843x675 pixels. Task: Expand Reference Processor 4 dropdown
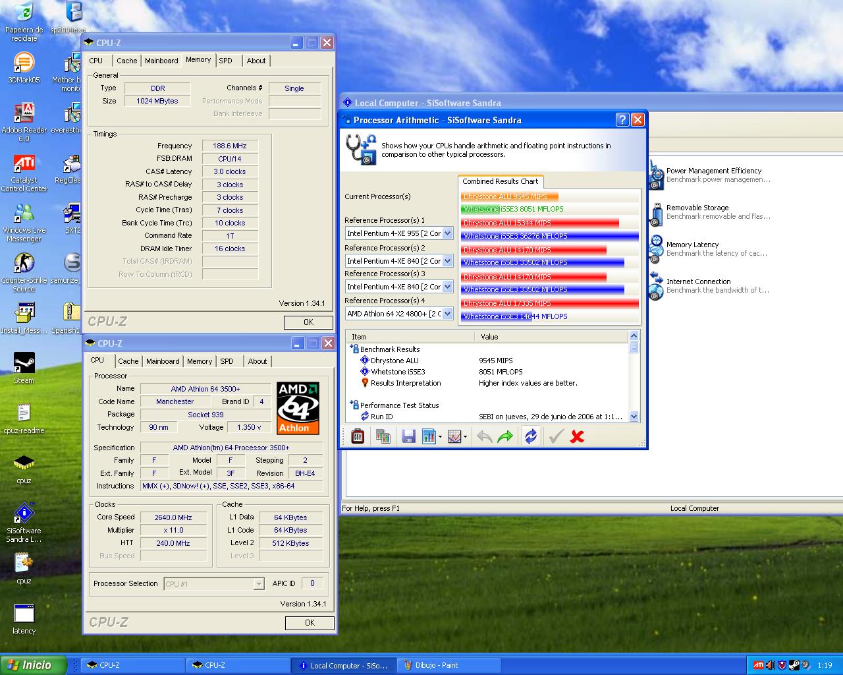tap(448, 314)
